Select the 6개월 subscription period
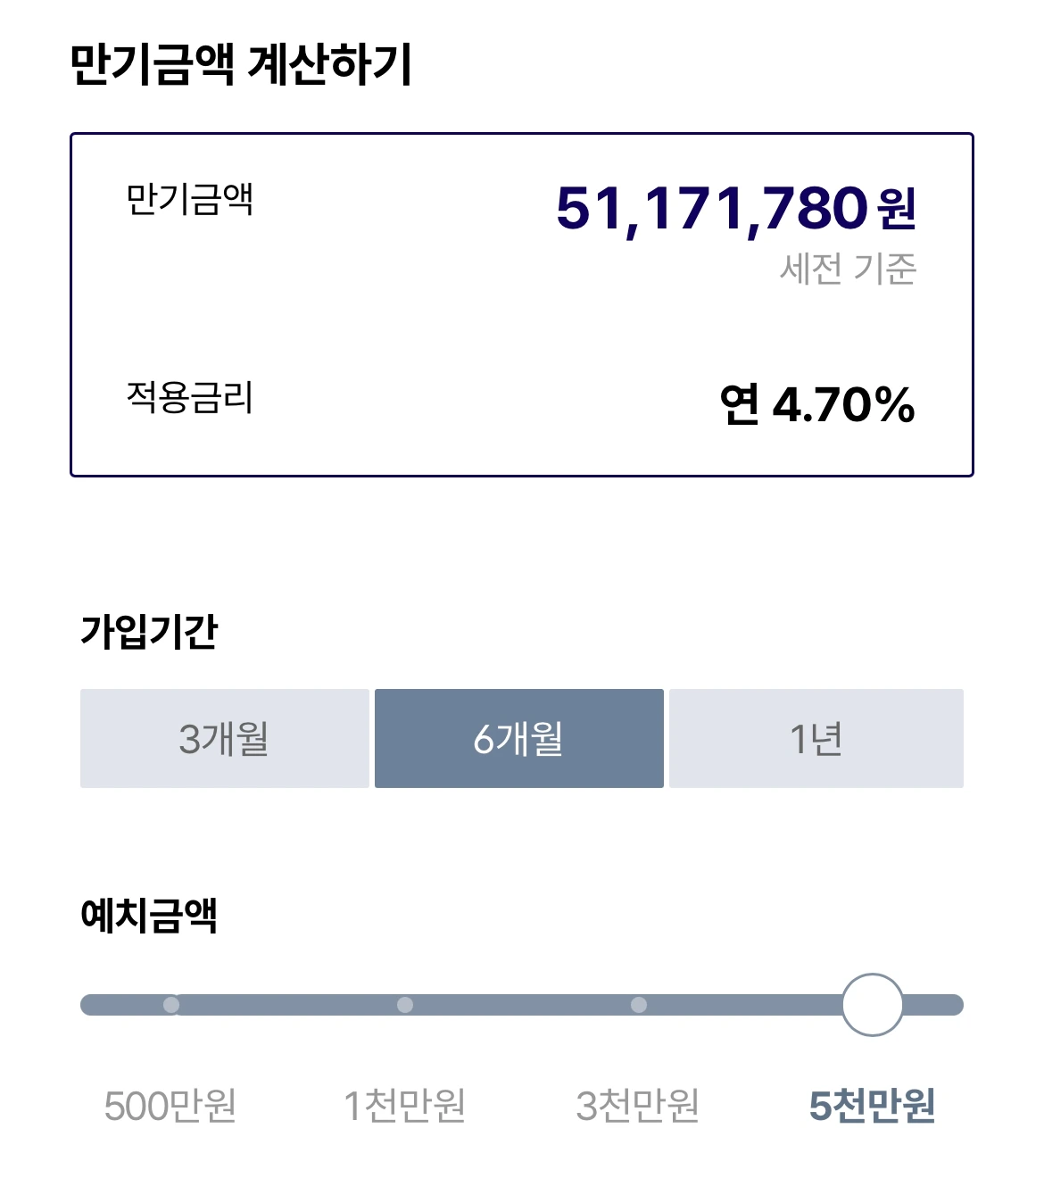 click(520, 738)
